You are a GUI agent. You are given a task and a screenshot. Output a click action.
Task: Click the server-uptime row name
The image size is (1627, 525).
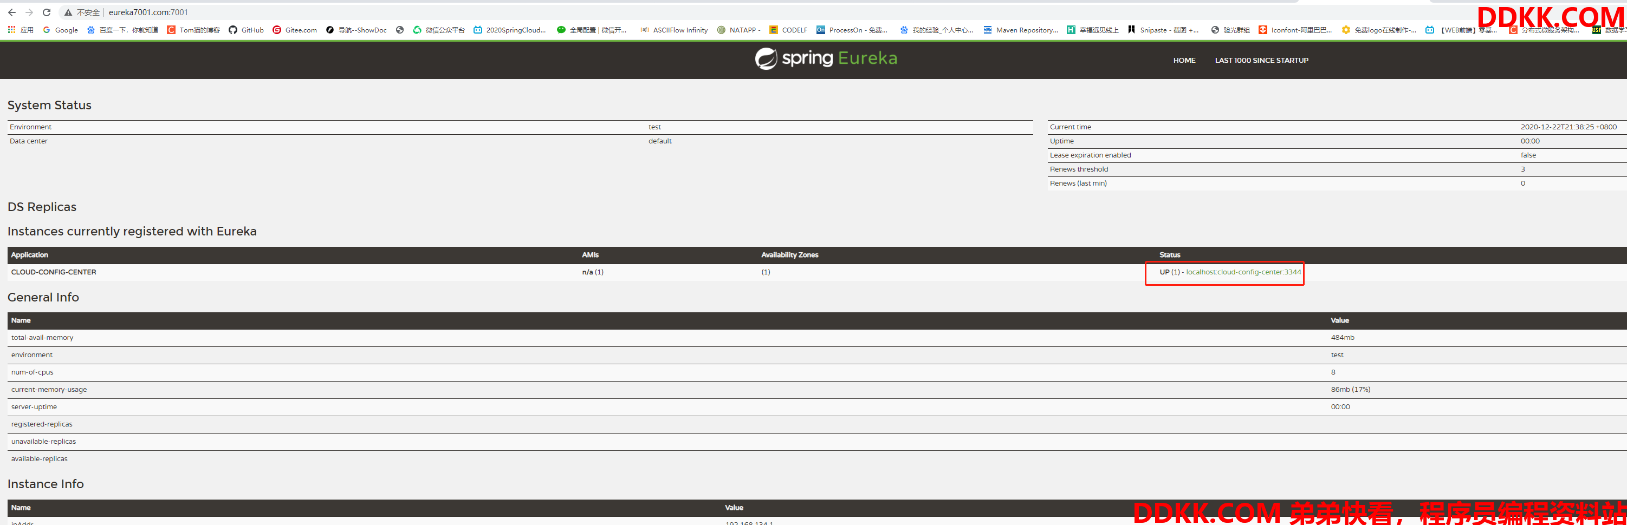pyautogui.click(x=34, y=407)
